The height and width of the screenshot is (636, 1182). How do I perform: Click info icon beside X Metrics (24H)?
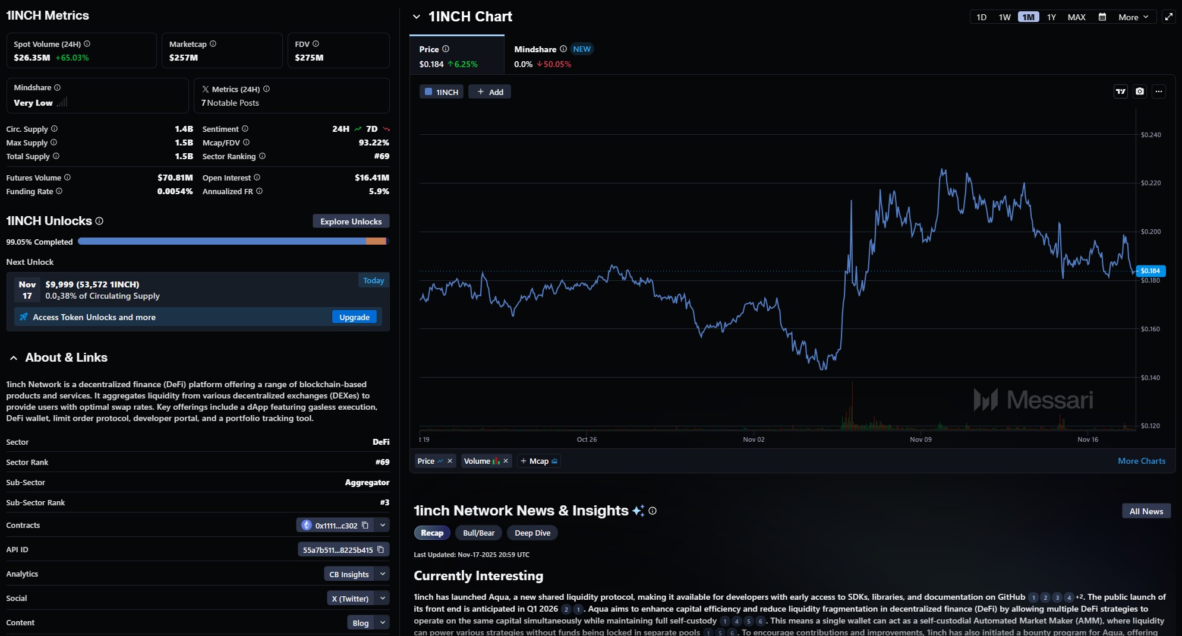(267, 89)
